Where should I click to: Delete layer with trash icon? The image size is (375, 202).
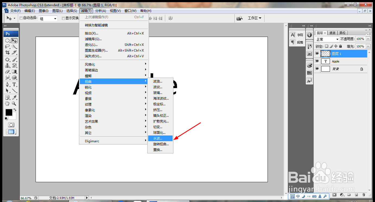click(364, 195)
